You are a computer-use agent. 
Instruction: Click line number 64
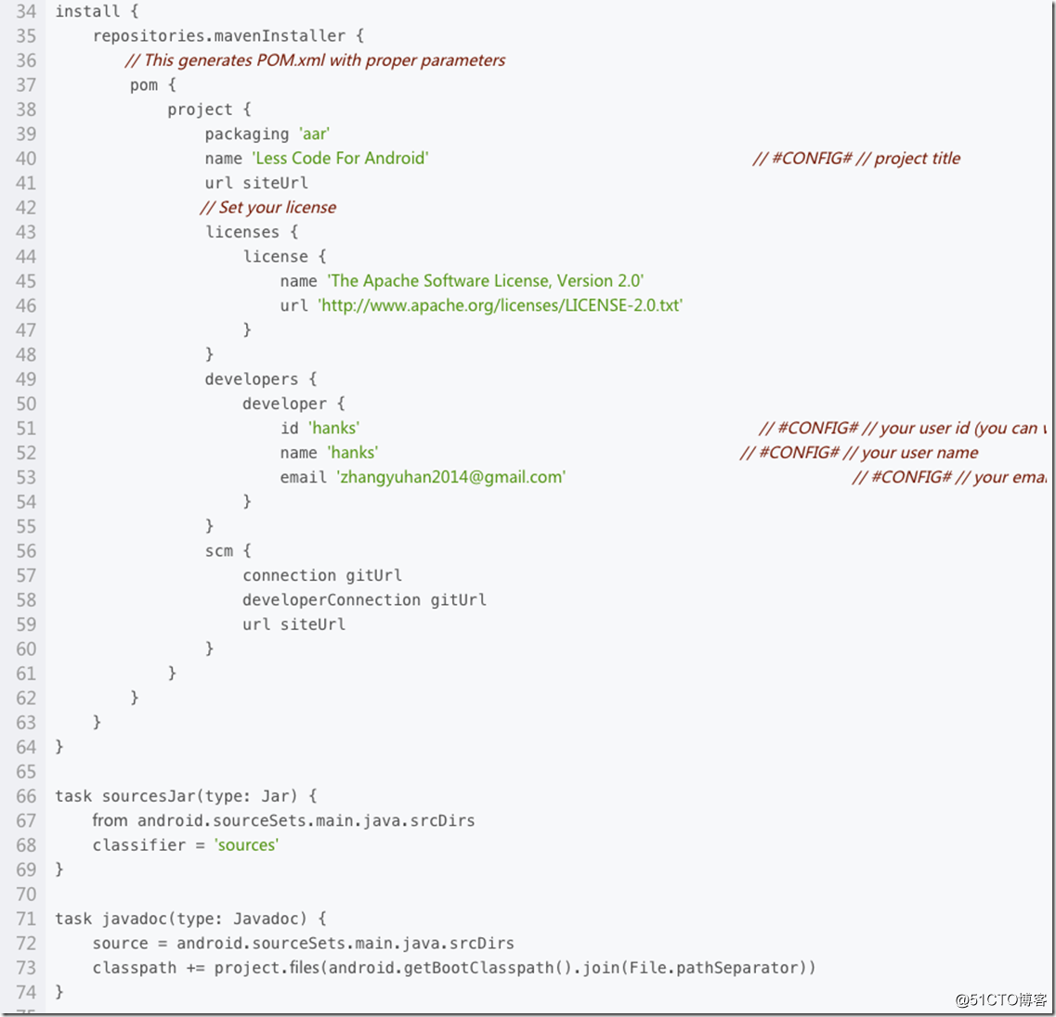(x=26, y=747)
